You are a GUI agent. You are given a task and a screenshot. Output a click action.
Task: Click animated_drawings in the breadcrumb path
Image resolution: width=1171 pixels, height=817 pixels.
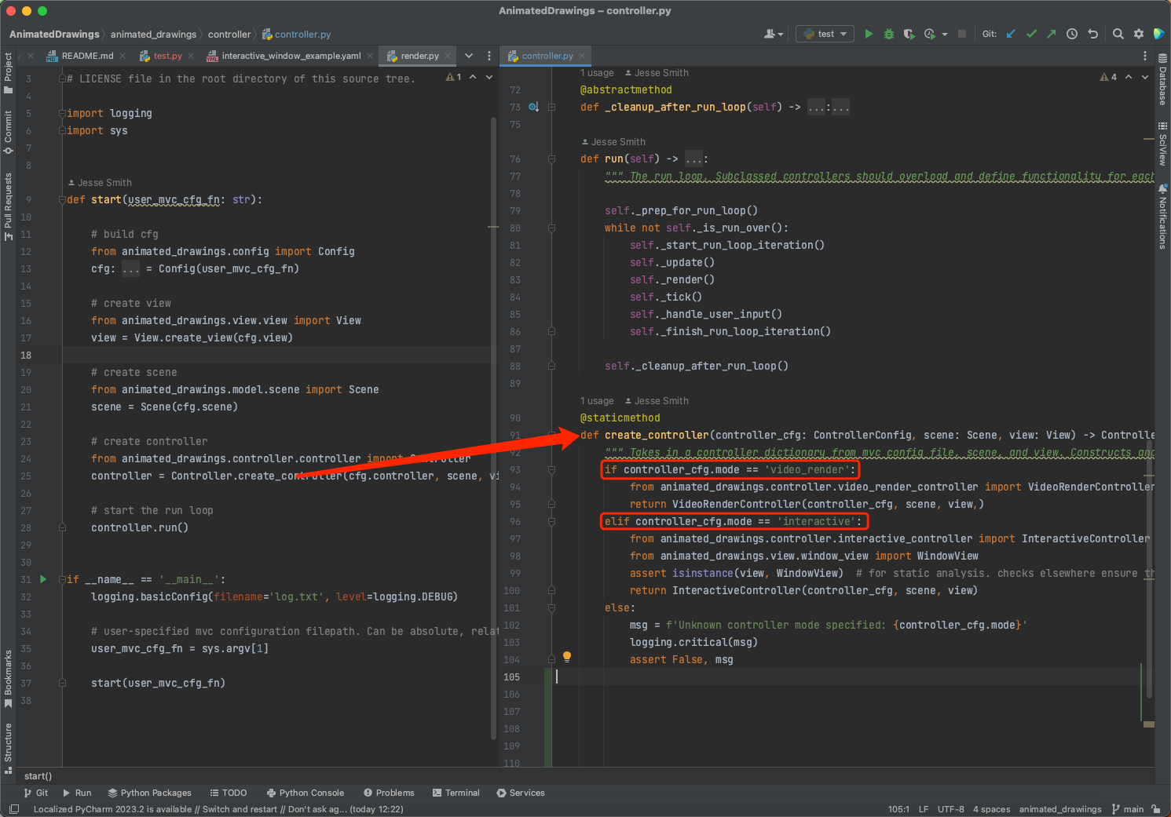coord(153,35)
